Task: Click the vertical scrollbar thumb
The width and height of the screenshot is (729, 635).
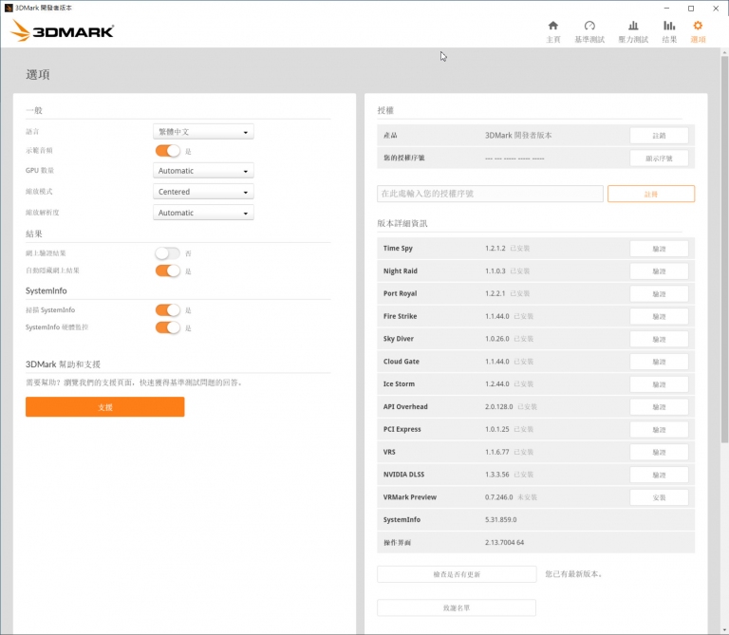Action: [724, 249]
